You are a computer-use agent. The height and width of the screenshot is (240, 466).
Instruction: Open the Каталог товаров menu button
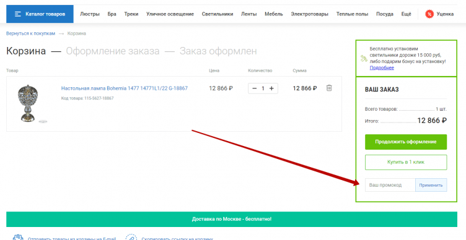[40, 14]
